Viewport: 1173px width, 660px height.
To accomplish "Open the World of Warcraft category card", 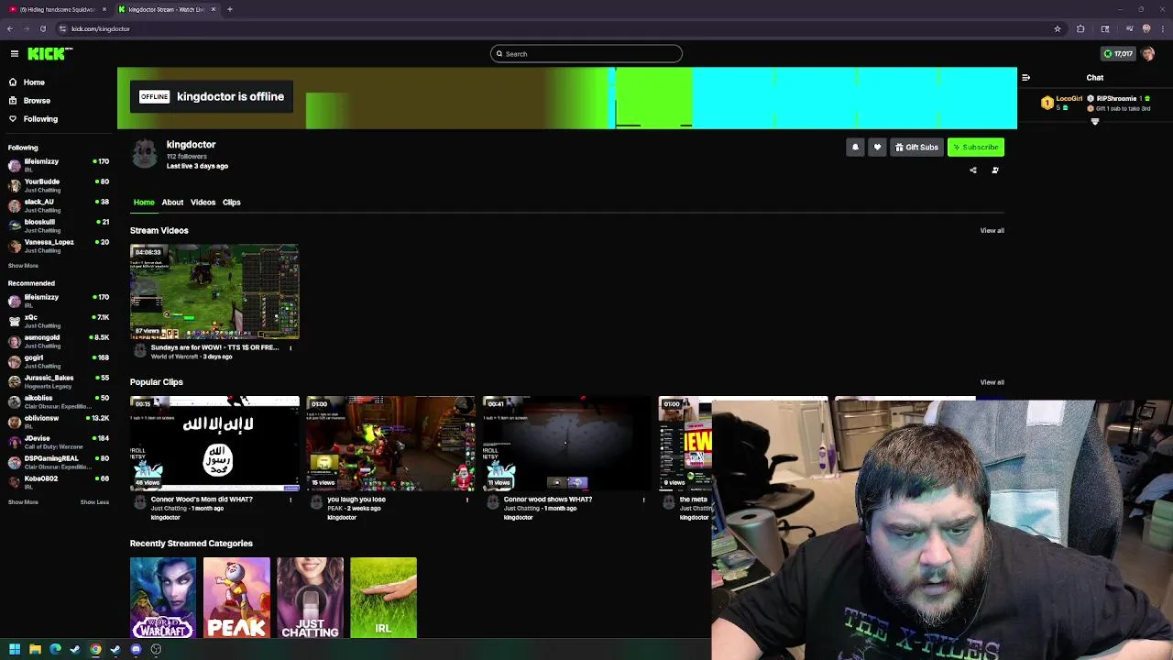I will (x=163, y=598).
